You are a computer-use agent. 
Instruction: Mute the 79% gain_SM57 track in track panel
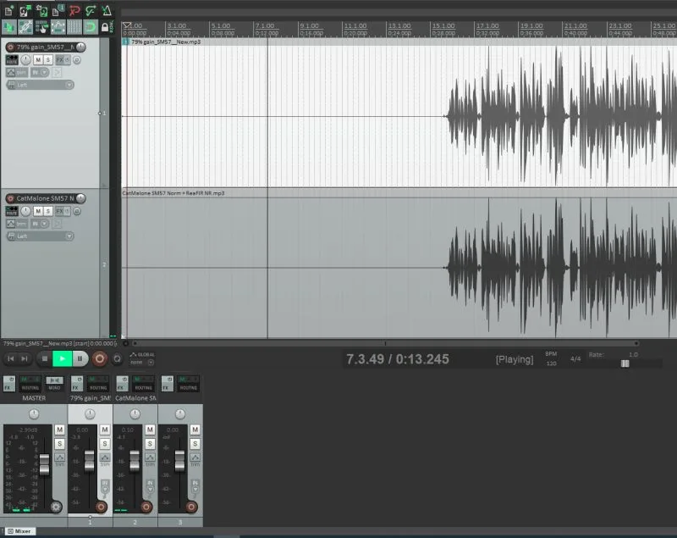pyautogui.click(x=38, y=60)
